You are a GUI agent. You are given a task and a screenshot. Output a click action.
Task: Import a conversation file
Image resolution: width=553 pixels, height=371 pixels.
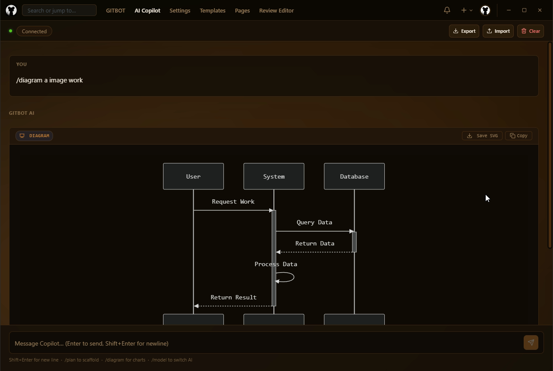pyautogui.click(x=498, y=31)
